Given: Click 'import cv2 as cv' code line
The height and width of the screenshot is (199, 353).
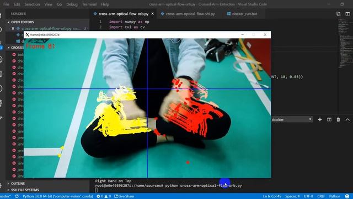Looking at the screenshot, I should click(127, 27).
